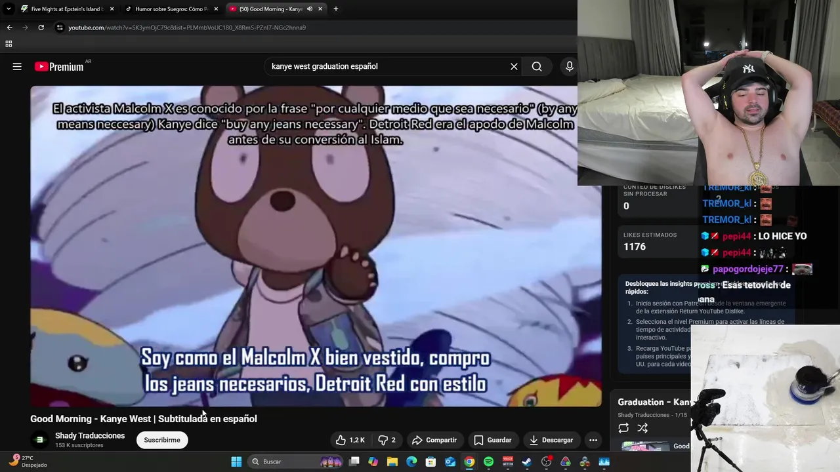Click the youtube.com address bar URL

[187, 28]
